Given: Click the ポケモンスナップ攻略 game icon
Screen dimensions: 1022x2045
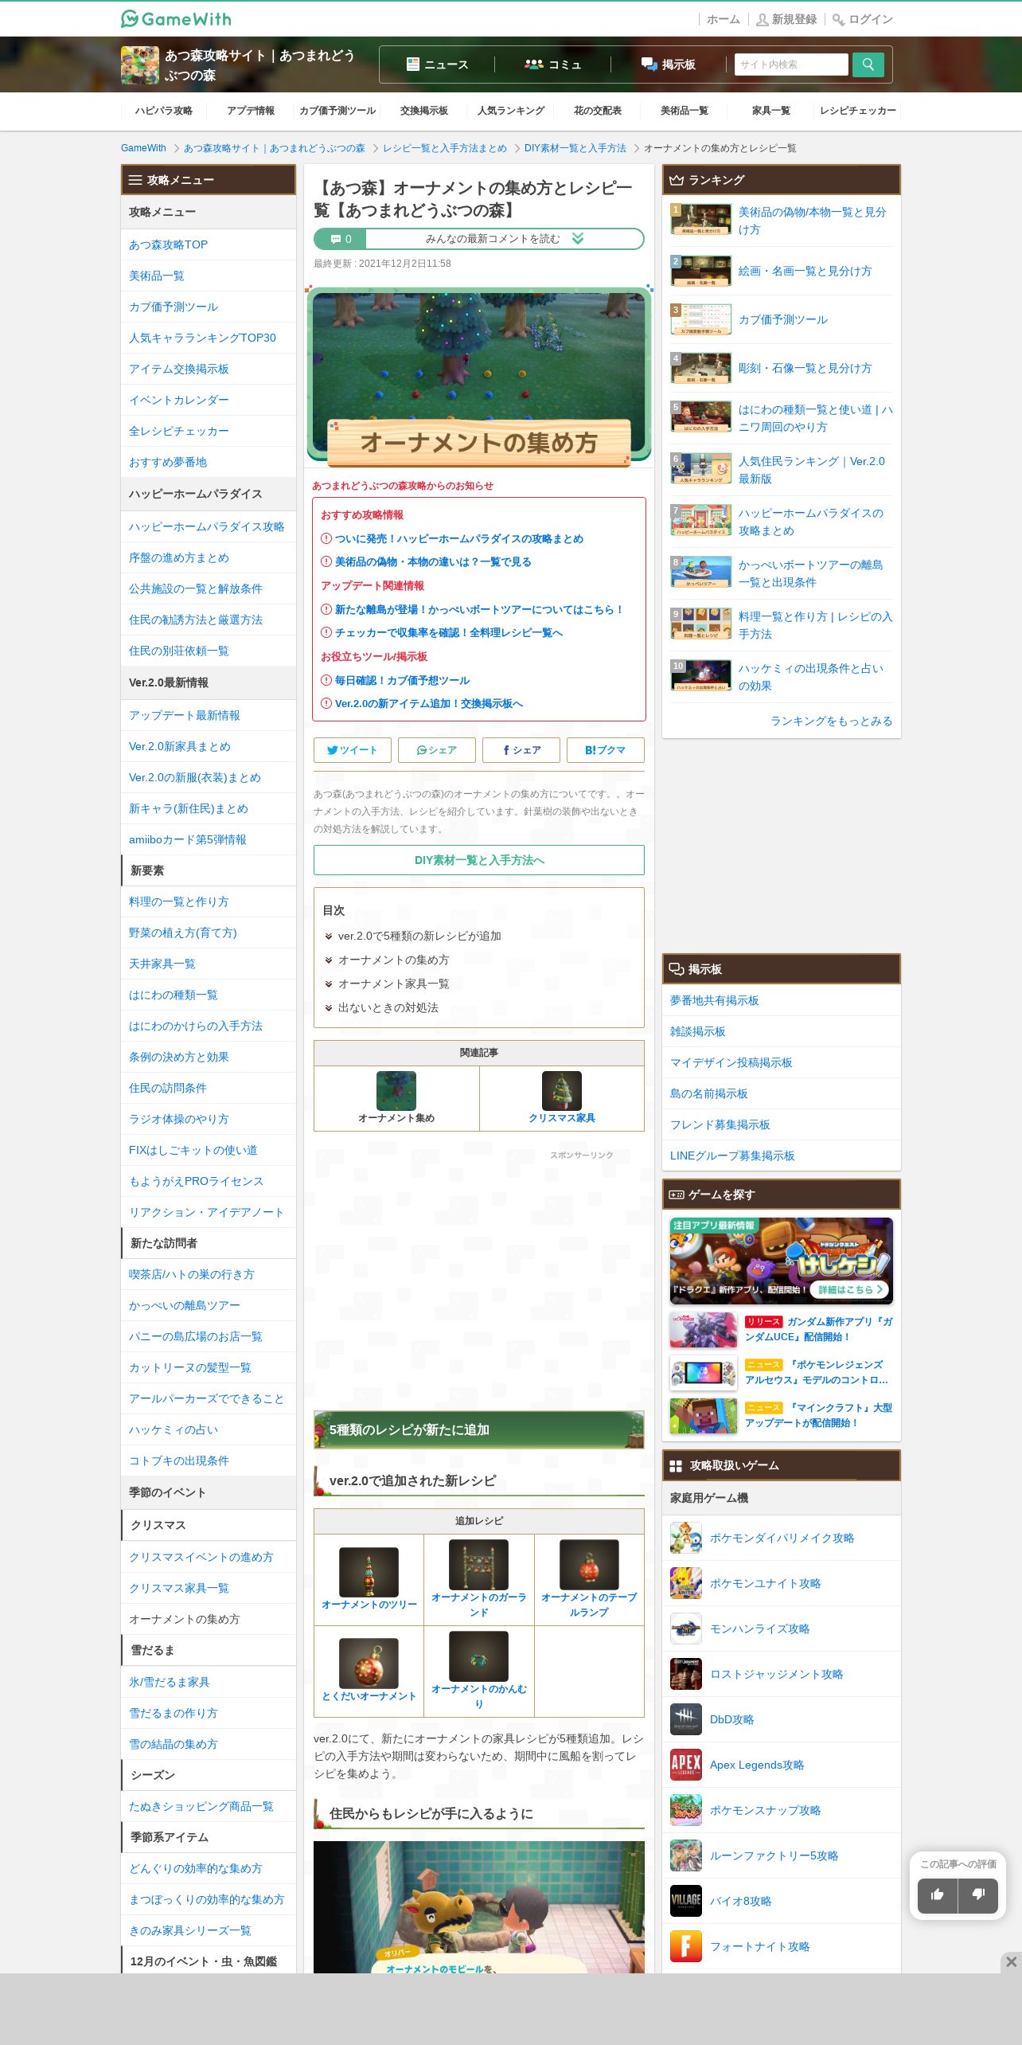Looking at the screenshot, I should pos(685,1810).
